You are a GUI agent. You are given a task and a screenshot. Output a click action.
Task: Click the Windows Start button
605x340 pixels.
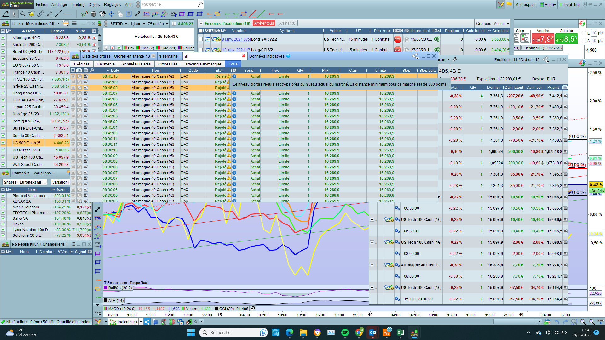coord(191,332)
